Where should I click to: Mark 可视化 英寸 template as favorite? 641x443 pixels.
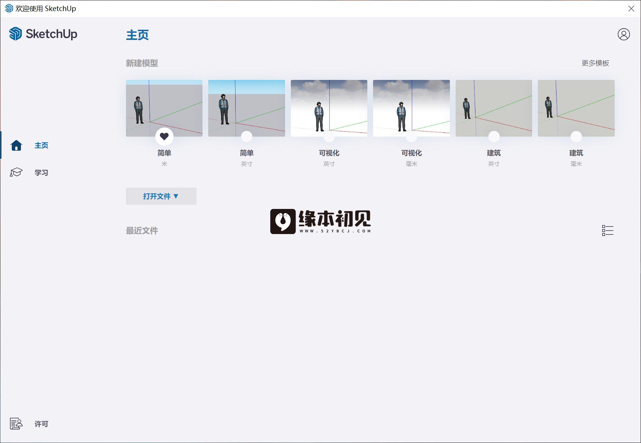(x=329, y=136)
